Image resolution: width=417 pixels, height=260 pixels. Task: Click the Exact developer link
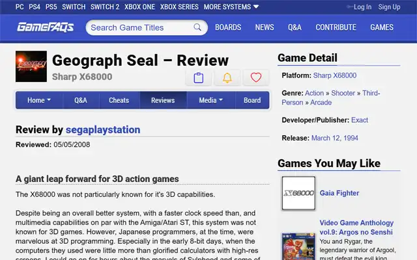(x=360, y=120)
